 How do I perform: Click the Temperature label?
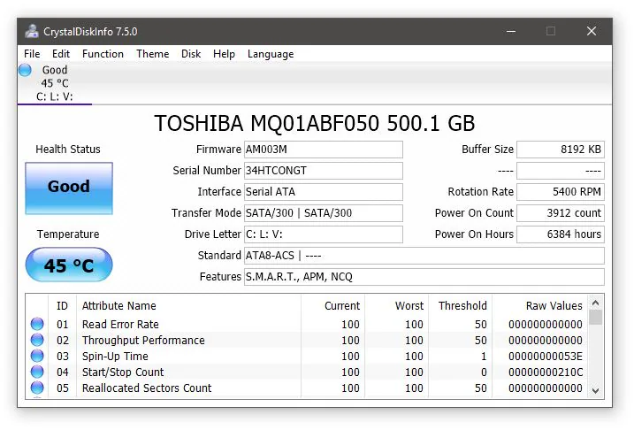coord(68,234)
